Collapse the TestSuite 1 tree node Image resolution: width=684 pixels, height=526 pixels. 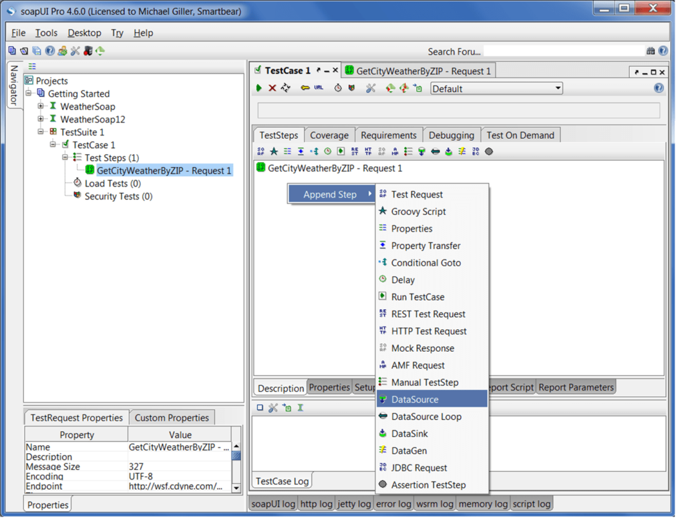(x=41, y=132)
